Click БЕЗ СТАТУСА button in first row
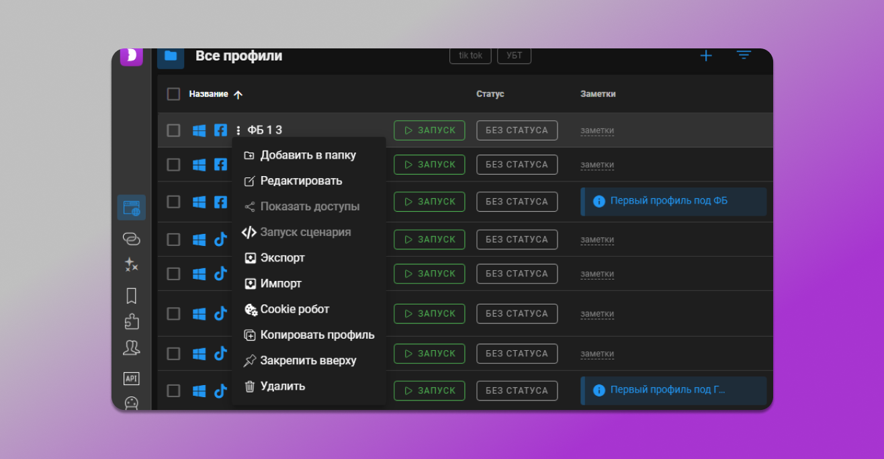Viewport: 884px width, 459px height. tap(517, 130)
